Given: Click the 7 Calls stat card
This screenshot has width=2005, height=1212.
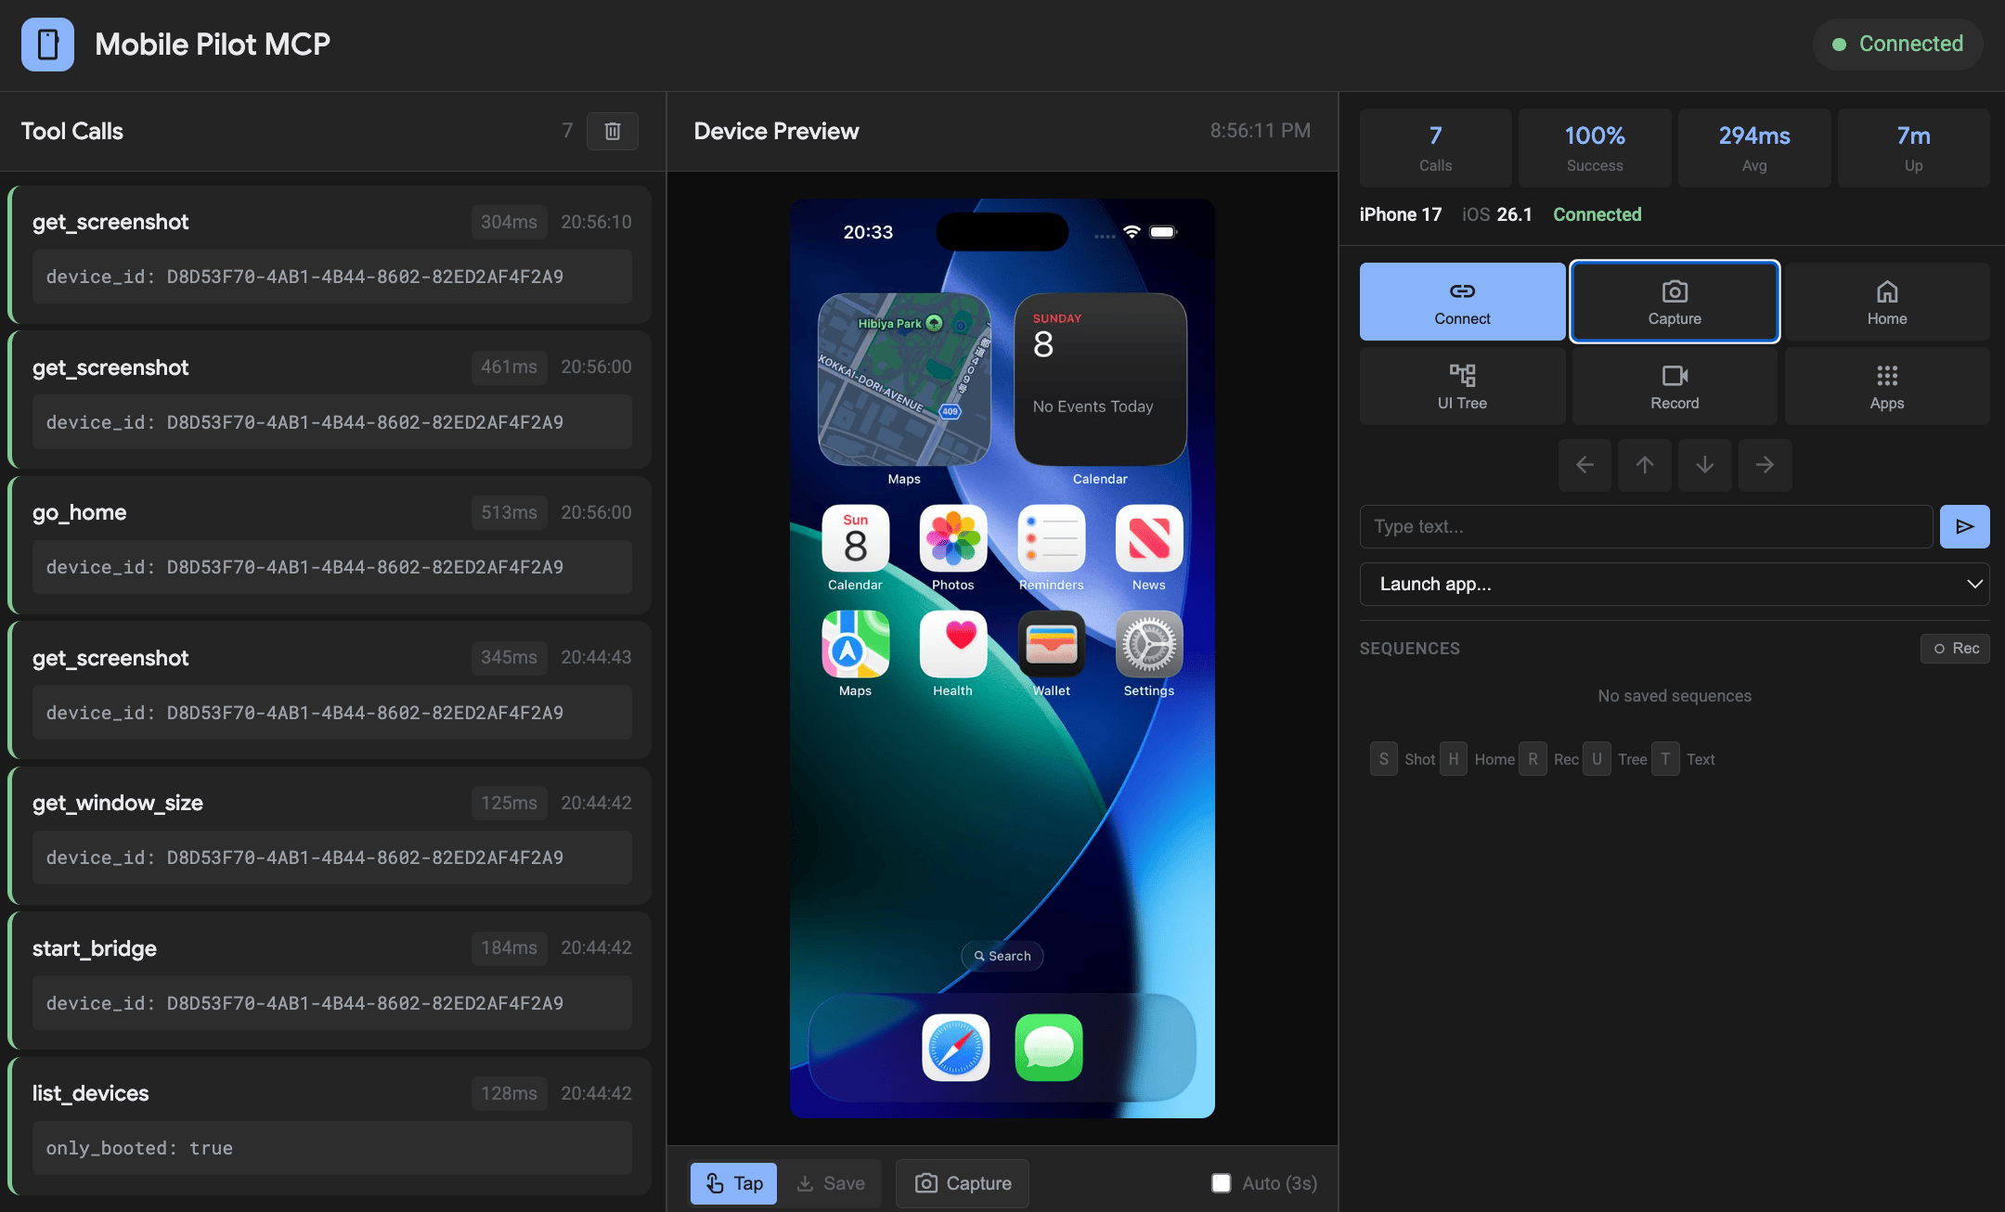Looking at the screenshot, I should (1435, 148).
